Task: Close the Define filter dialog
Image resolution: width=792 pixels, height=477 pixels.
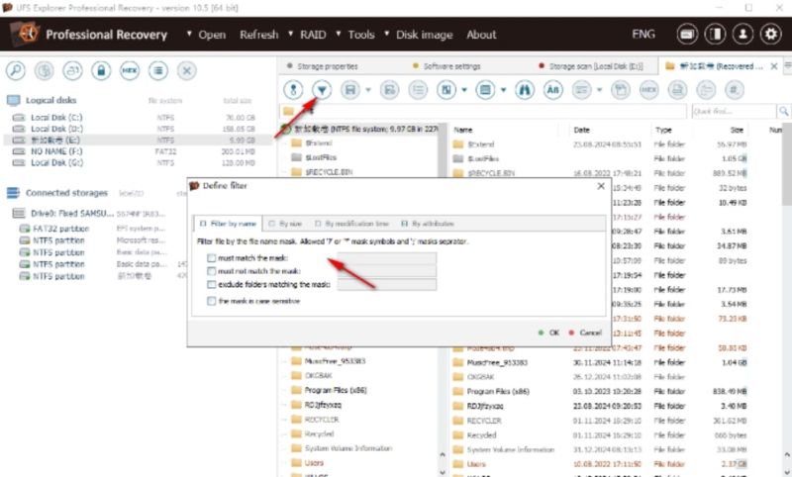Action: 601,186
